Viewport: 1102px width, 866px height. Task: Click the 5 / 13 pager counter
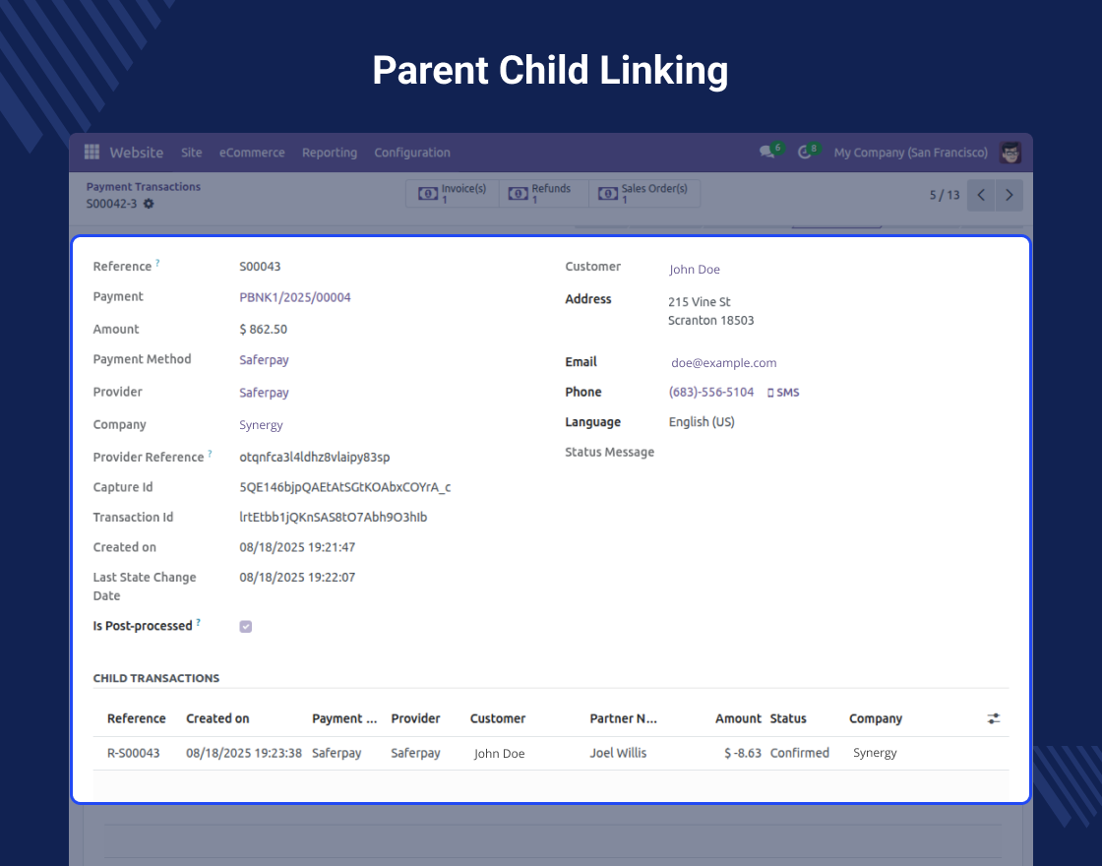click(945, 195)
